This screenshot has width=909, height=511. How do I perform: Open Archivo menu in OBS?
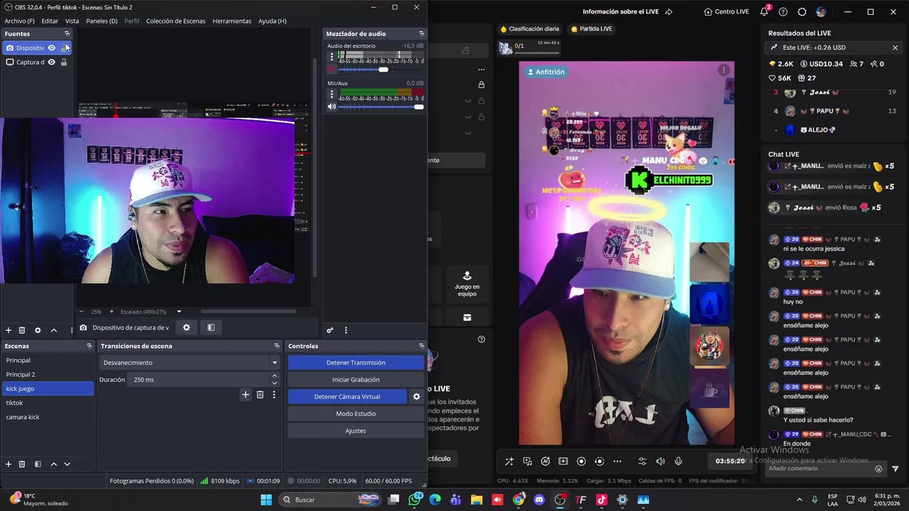point(19,21)
